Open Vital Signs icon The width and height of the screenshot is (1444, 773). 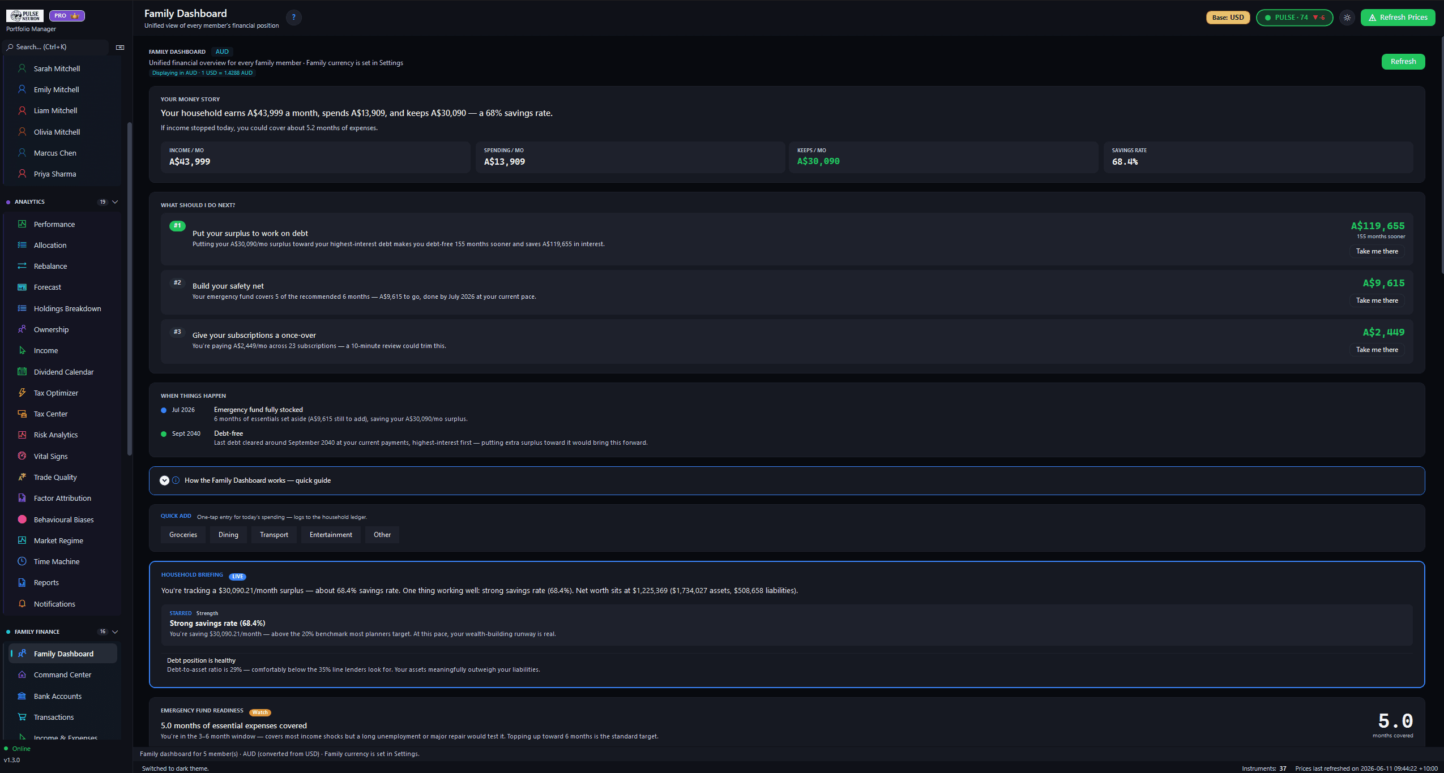pos(22,456)
